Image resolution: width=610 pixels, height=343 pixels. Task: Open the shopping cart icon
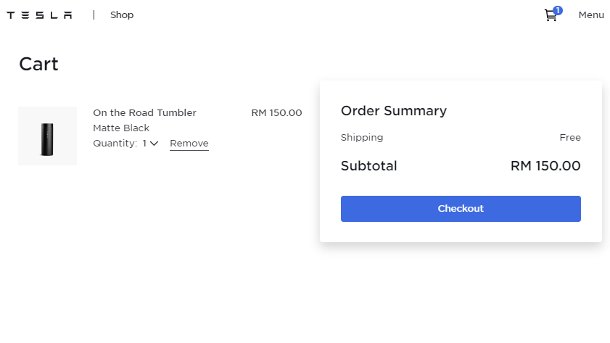pyautogui.click(x=551, y=15)
